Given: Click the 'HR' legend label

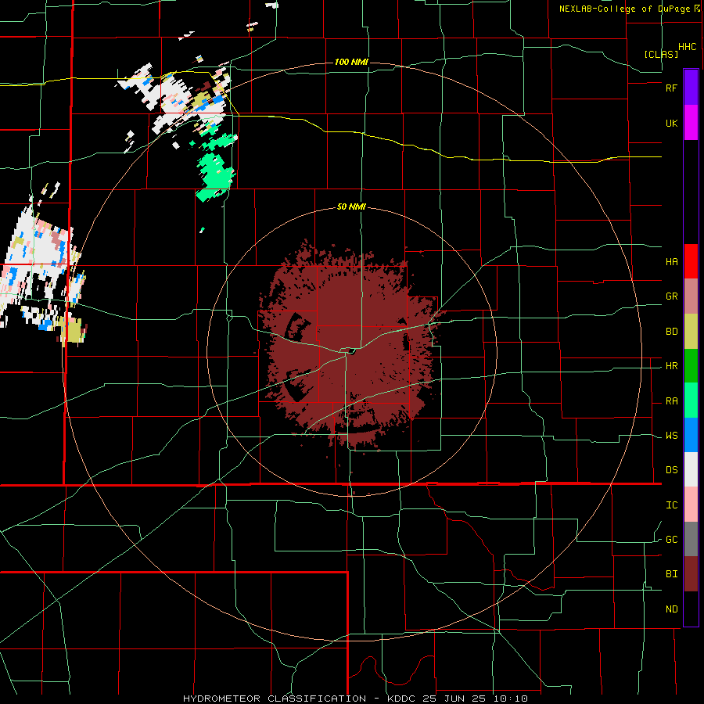Looking at the screenshot, I should point(671,366).
